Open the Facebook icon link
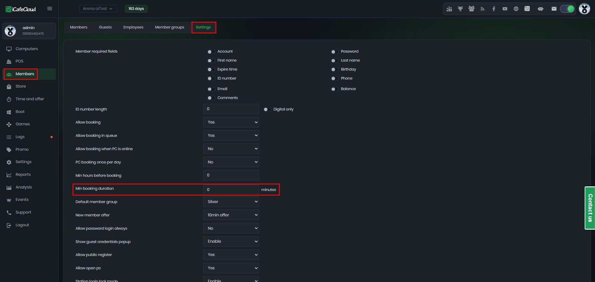Image resolution: width=595 pixels, height=282 pixels. click(494, 9)
